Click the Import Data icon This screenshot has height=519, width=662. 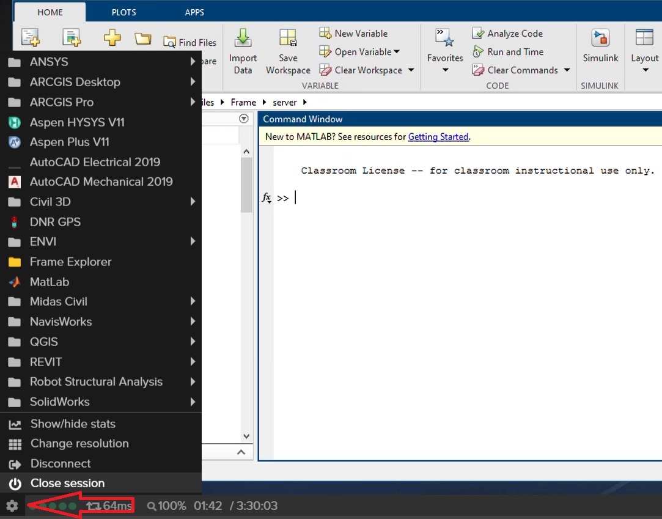243,39
